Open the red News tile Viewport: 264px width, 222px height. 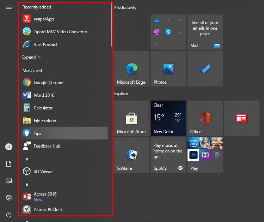pyautogui.click(x=242, y=118)
